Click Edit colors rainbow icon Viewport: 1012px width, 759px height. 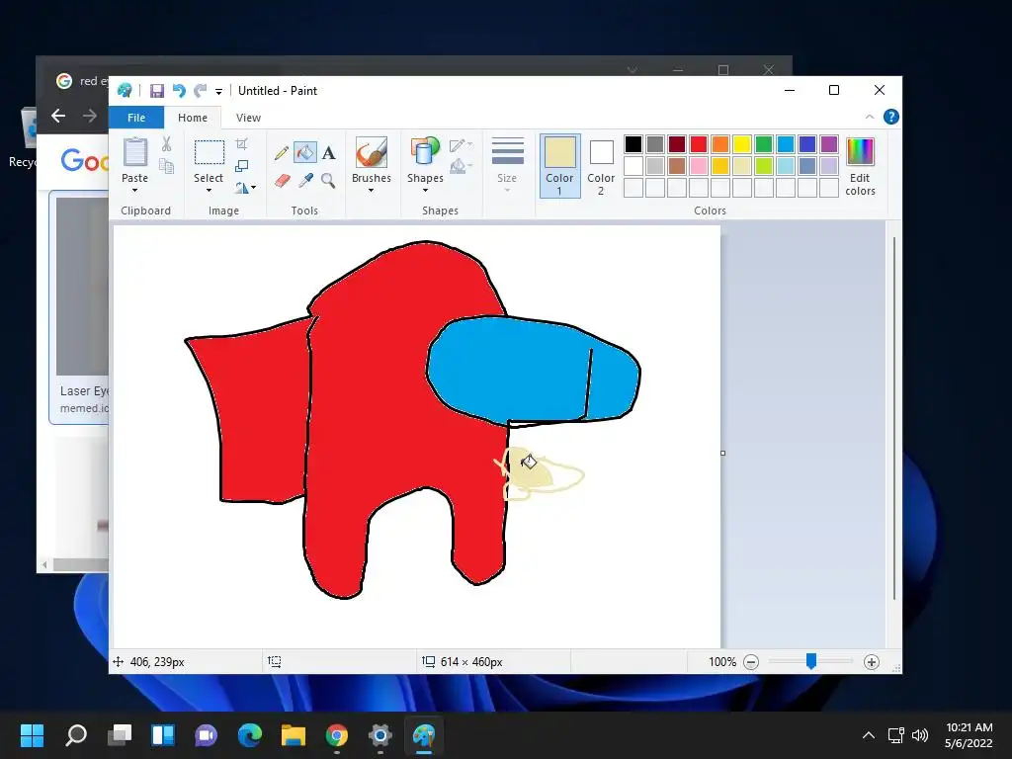click(x=860, y=151)
